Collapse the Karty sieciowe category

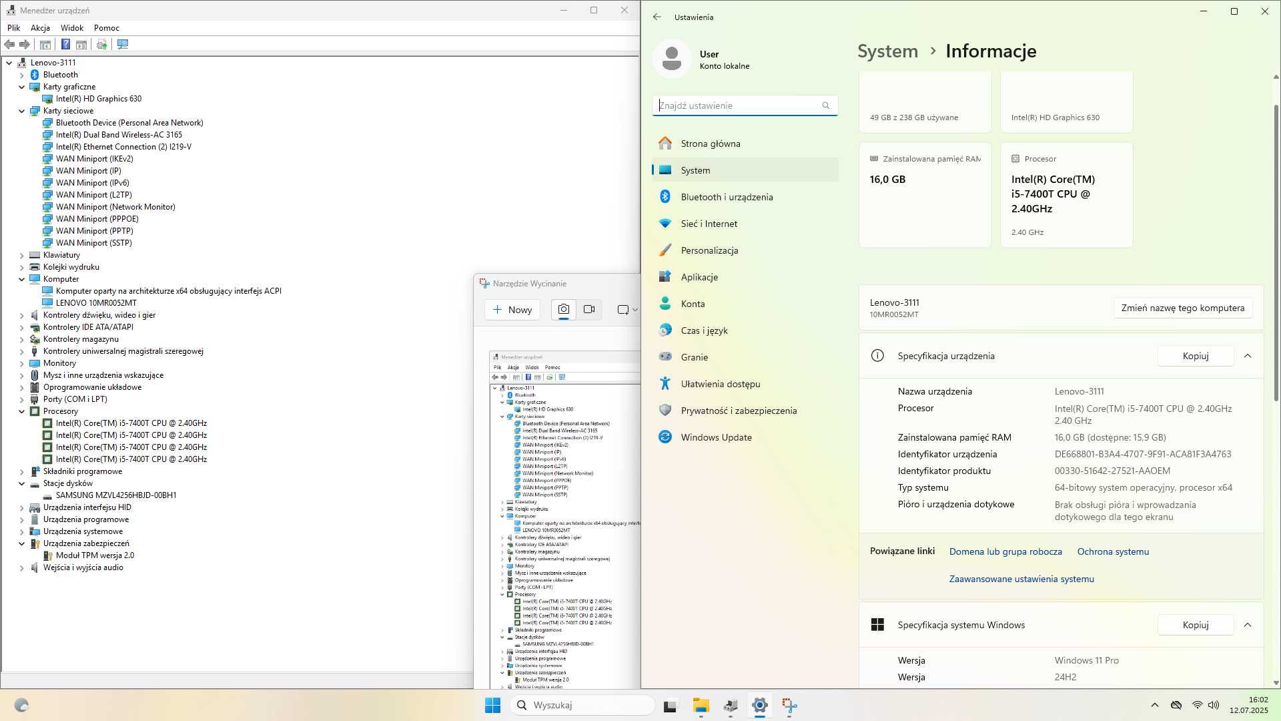(21, 111)
